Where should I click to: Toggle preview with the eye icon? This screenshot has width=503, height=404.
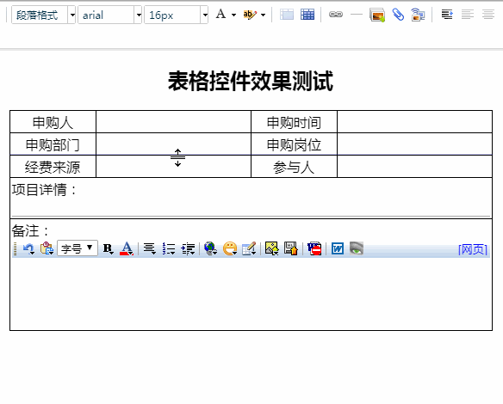pos(357,248)
